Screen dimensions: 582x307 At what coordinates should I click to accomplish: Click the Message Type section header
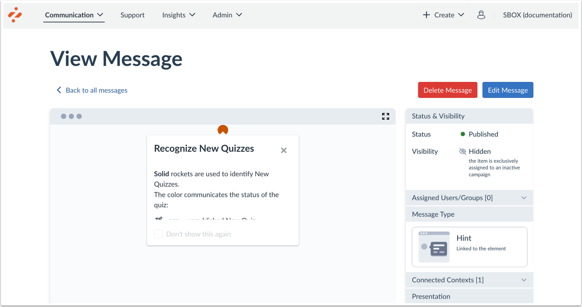click(x=469, y=214)
